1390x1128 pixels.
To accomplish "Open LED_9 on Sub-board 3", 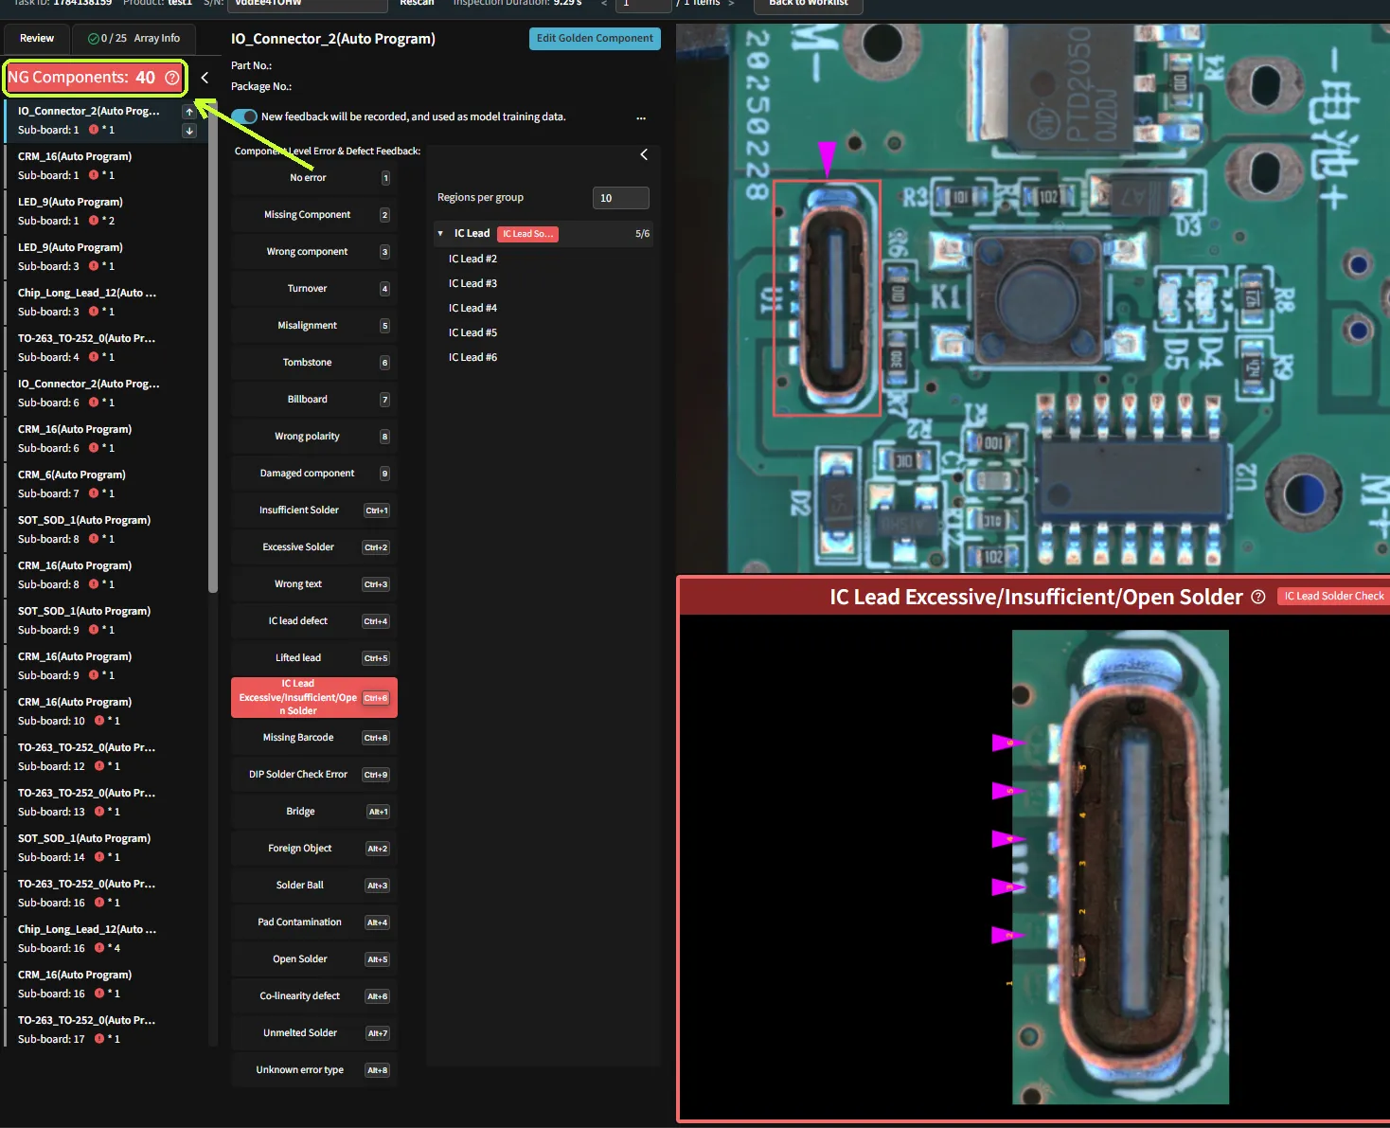I will [x=105, y=257].
